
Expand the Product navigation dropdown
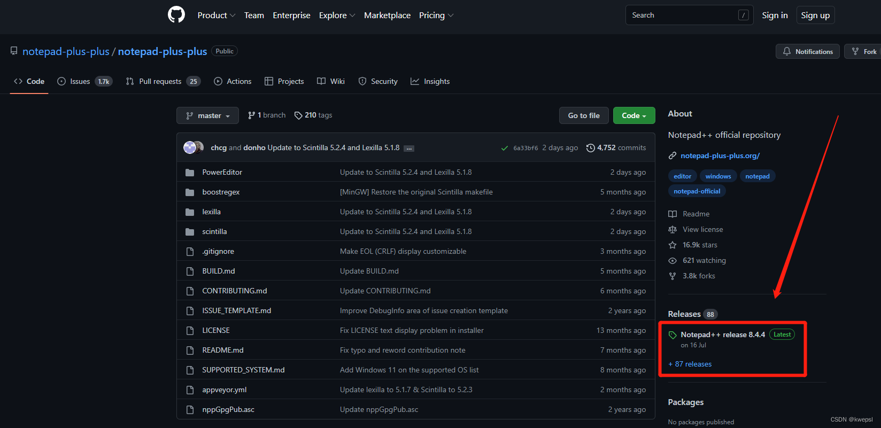tap(217, 15)
